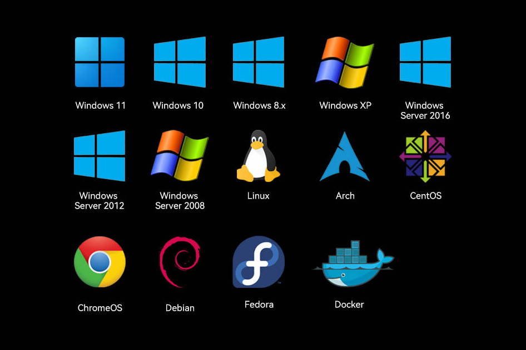Select the Fedora logo icon

pyautogui.click(x=259, y=262)
